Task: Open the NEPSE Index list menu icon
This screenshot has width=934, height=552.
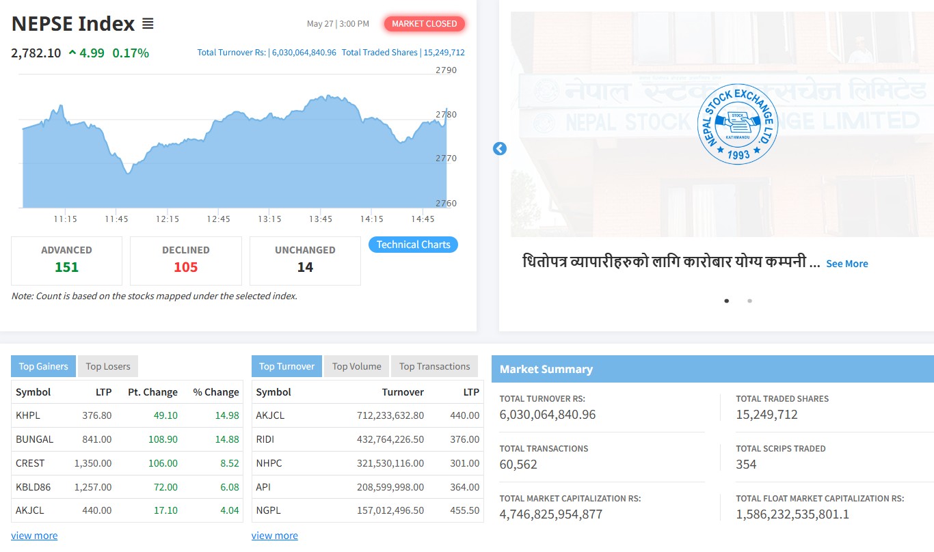Action: pyautogui.click(x=148, y=24)
